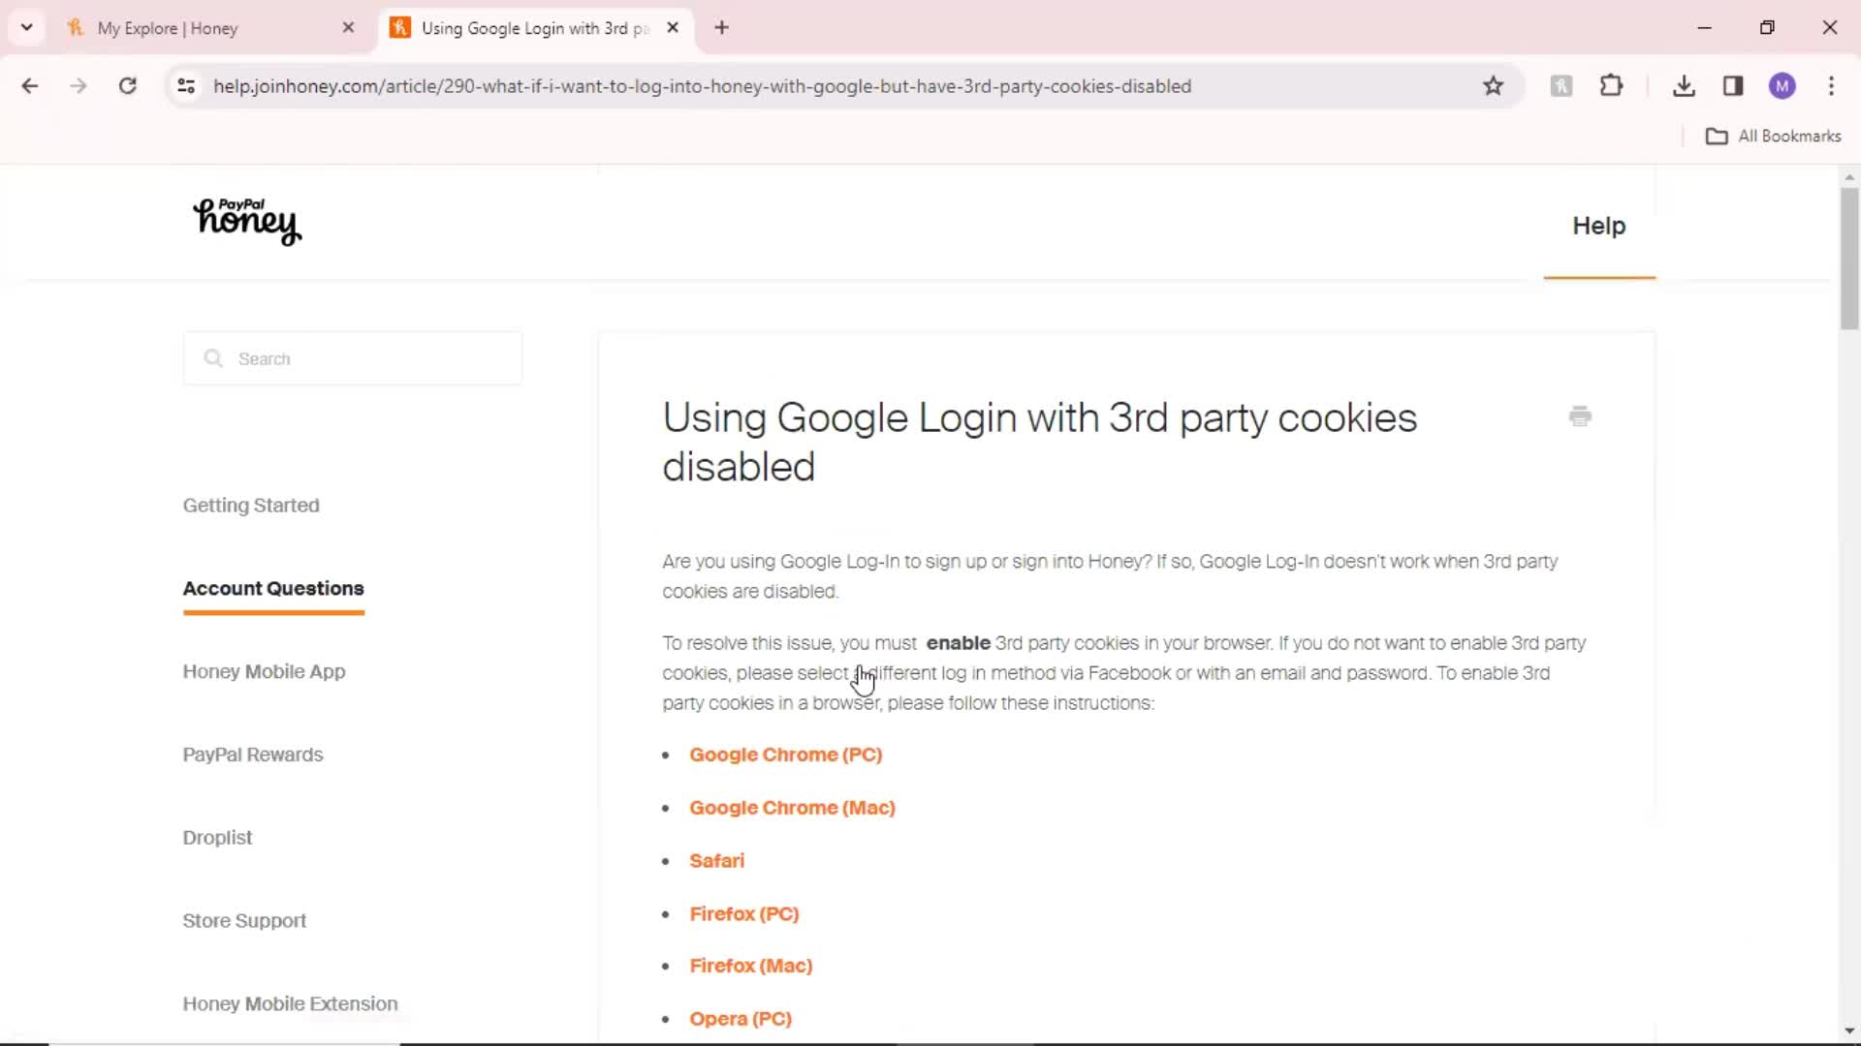Open the tab search dropdown arrow

pos(26,27)
